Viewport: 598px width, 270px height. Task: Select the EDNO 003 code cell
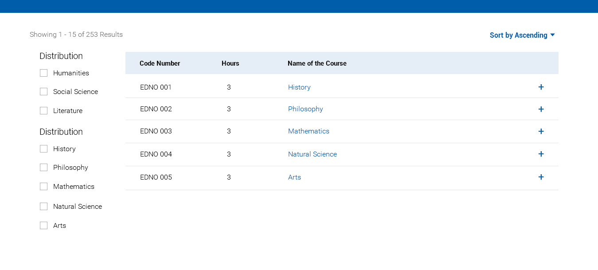click(156, 131)
